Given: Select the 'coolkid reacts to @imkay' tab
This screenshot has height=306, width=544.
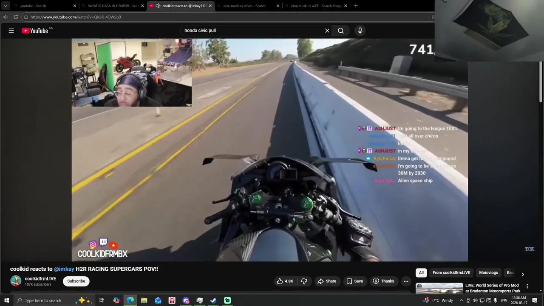Looking at the screenshot, I should pos(181,6).
